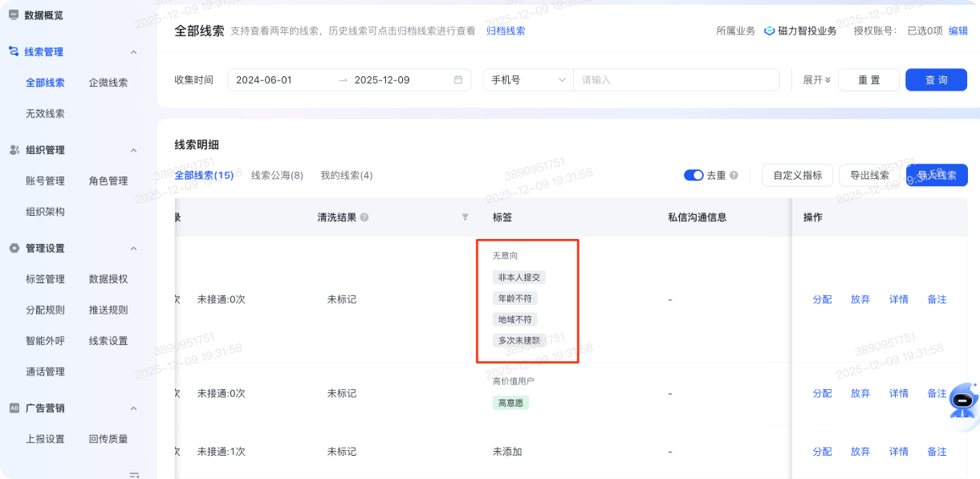
Task: Click the 磁力智投业务 logo icon
Action: (x=770, y=31)
